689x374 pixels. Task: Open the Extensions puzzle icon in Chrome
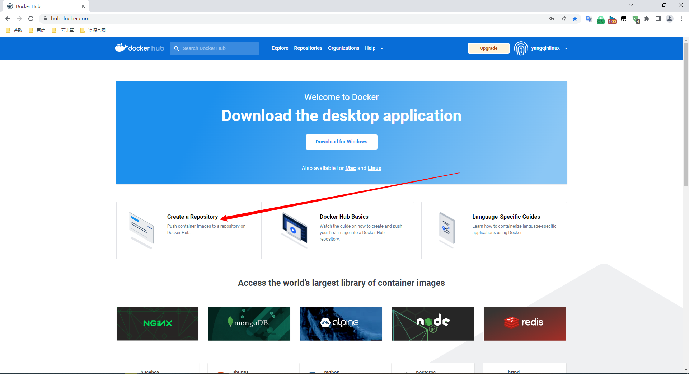[647, 19]
